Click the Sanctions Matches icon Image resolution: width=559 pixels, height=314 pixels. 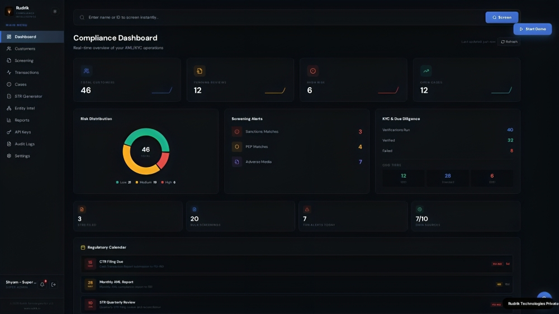(x=236, y=131)
